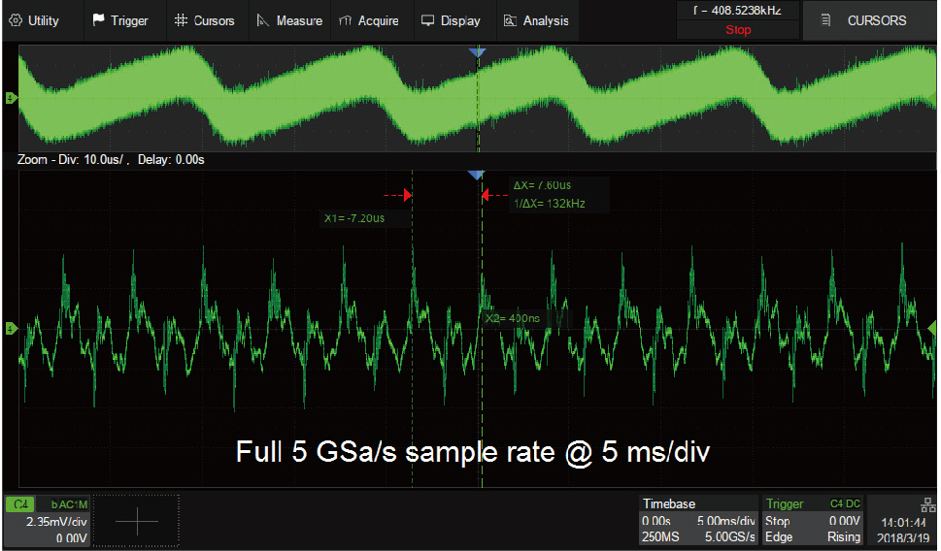The width and height of the screenshot is (941, 551).
Task: Open the Trigger menu
Action: click(120, 20)
